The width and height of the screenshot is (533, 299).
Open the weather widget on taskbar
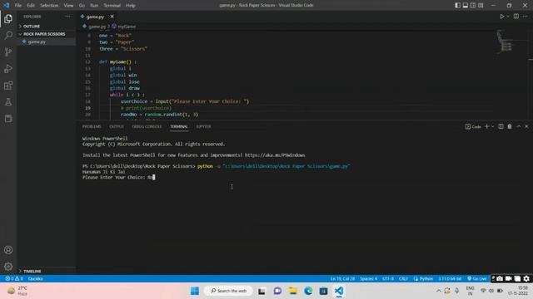17,291
